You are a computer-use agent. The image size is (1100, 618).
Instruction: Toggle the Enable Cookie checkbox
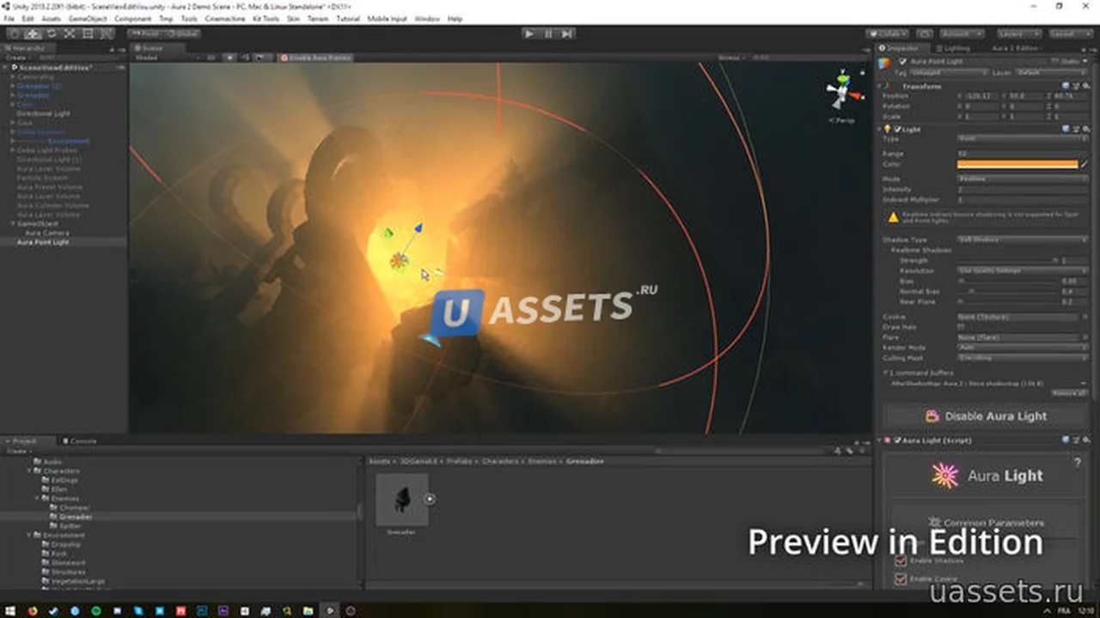(901, 579)
